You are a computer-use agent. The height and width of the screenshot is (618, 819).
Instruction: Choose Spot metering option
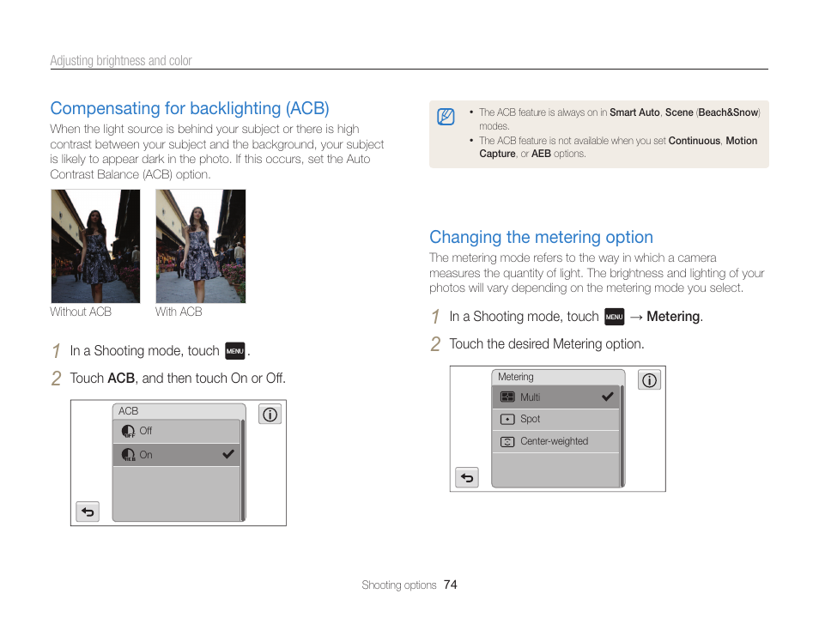(555, 419)
